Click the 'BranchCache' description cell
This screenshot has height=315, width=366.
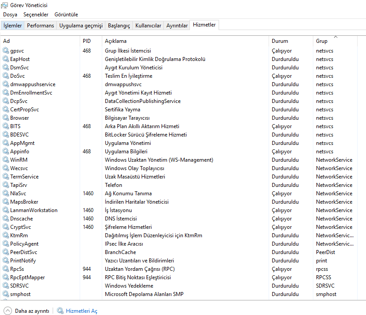point(120,252)
